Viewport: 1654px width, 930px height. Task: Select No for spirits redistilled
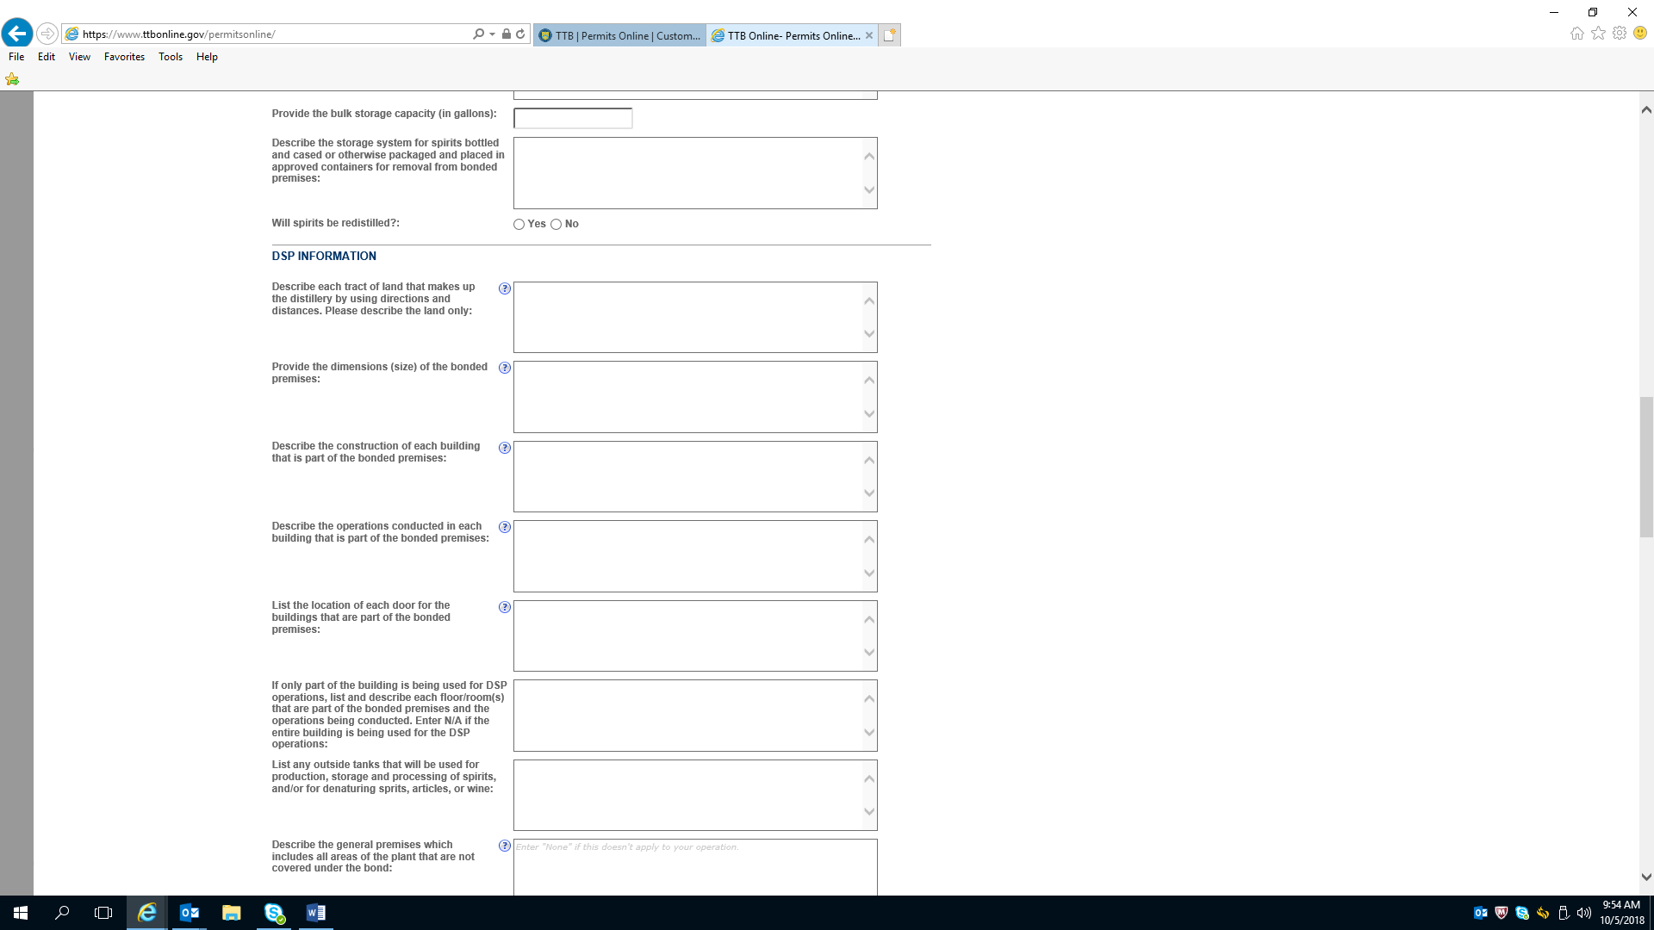point(556,225)
